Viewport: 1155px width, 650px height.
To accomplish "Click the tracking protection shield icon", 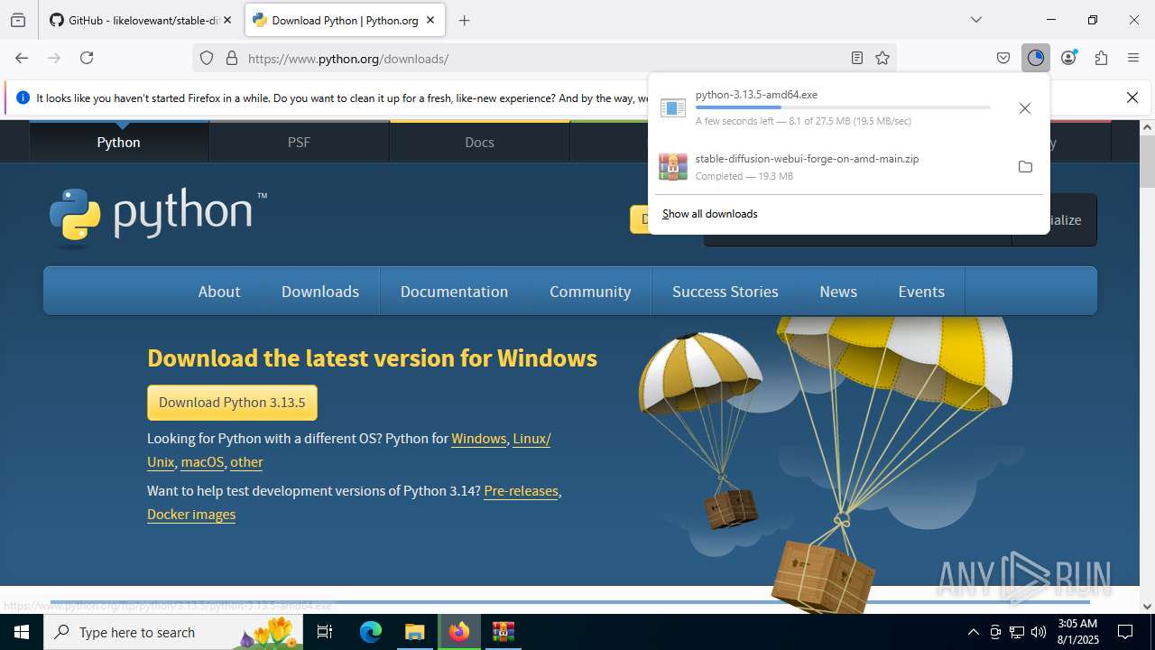I will tap(207, 58).
